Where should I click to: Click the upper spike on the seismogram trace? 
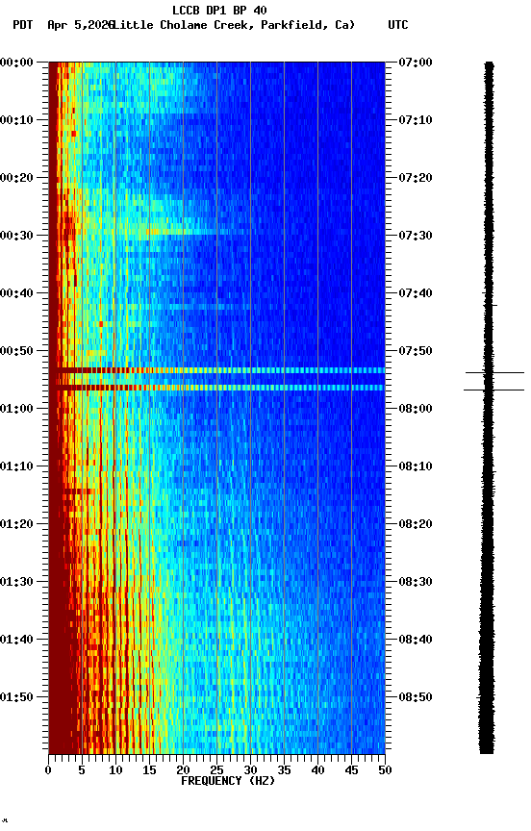click(494, 372)
